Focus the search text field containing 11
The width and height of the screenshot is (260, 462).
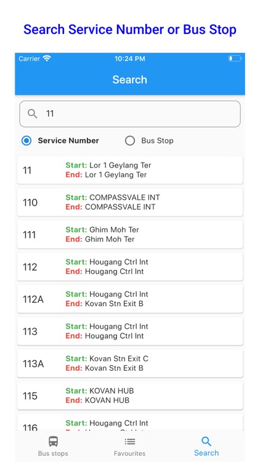(x=130, y=114)
